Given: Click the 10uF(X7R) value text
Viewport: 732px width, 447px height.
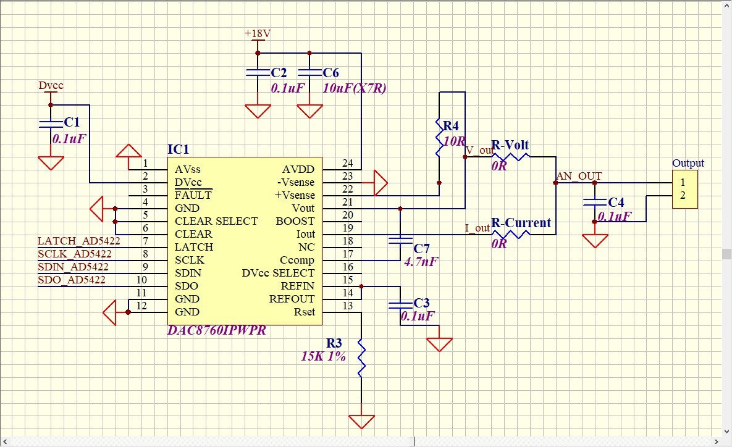Looking at the screenshot, I should (355, 88).
